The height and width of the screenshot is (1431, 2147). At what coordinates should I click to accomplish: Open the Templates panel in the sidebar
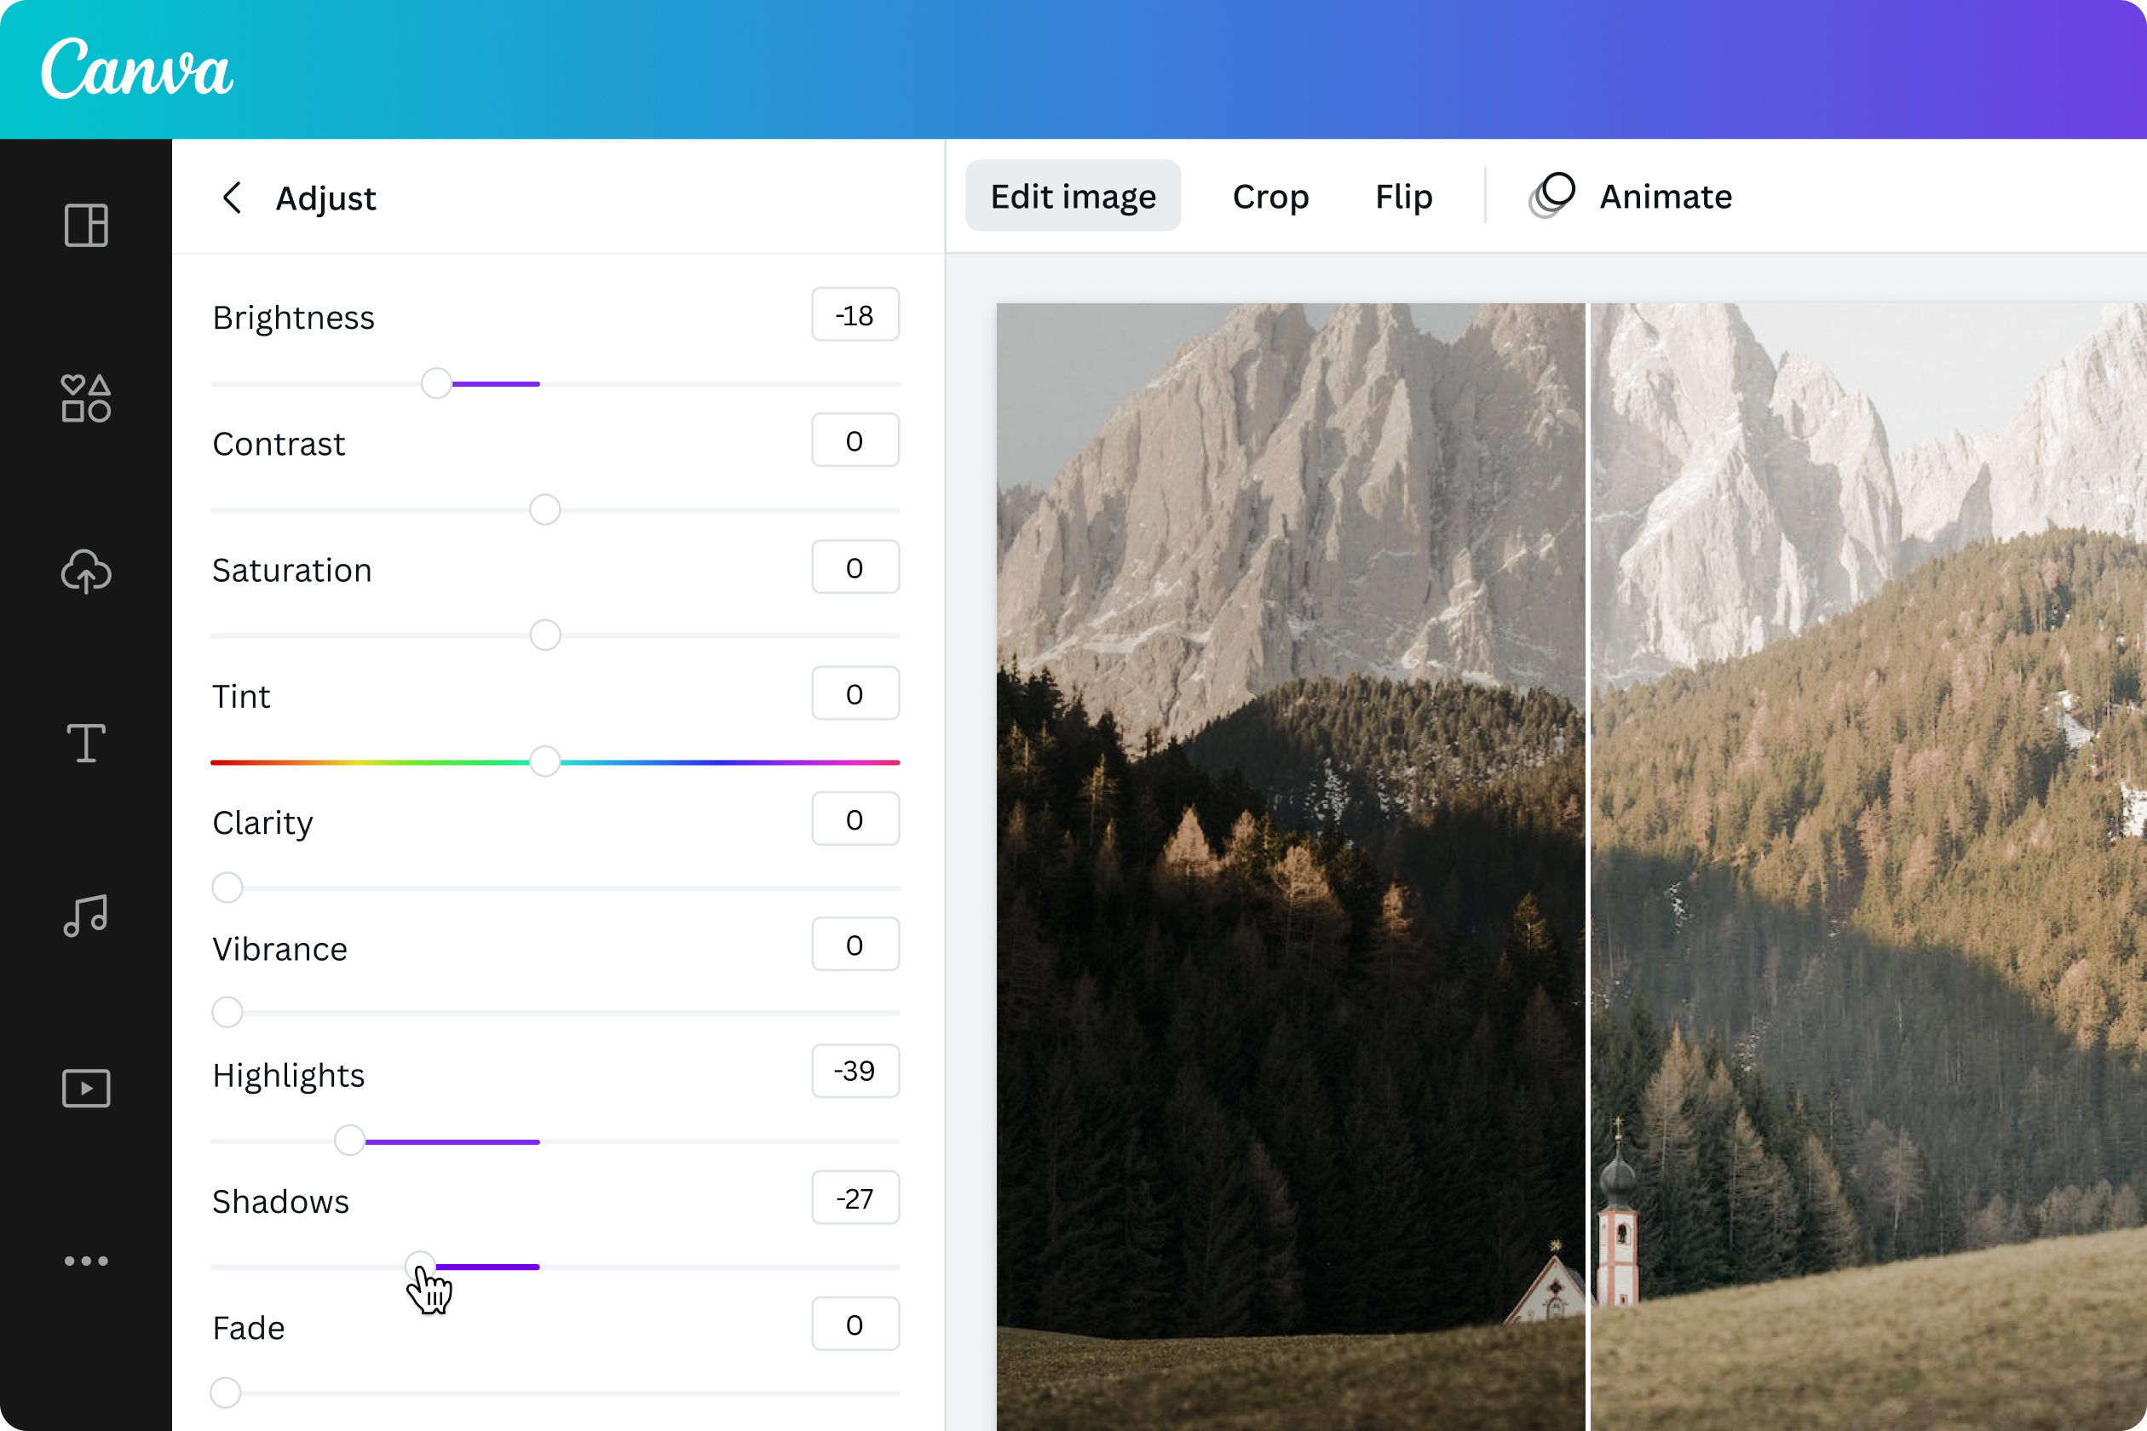(x=85, y=226)
